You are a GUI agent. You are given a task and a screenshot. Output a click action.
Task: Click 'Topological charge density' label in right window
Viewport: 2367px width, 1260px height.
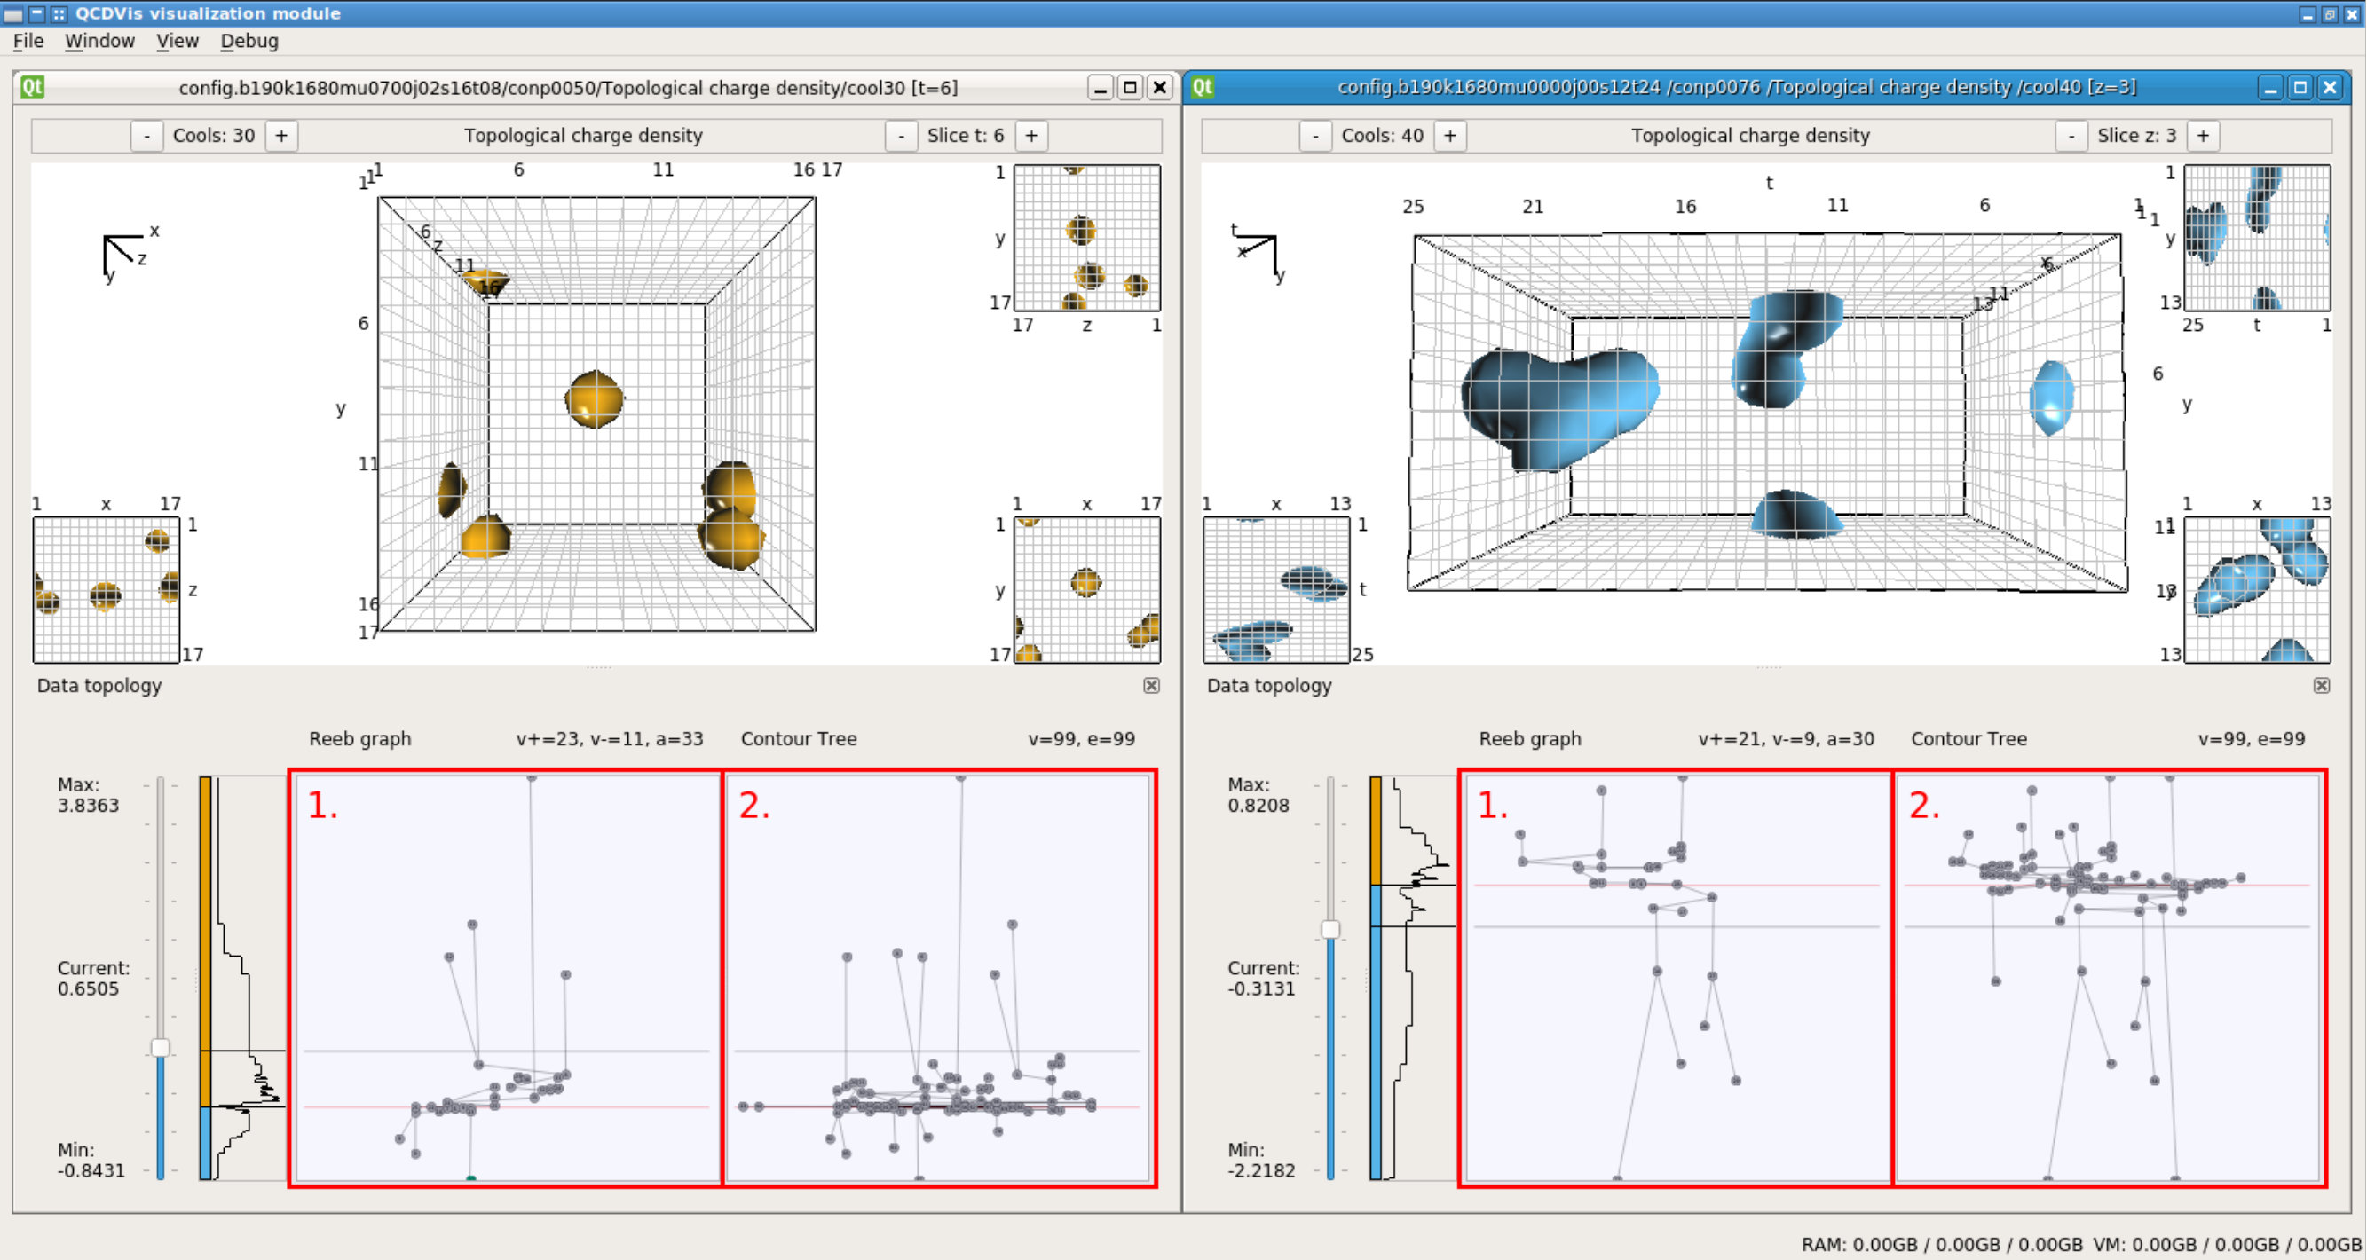pyautogui.click(x=1750, y=136)
